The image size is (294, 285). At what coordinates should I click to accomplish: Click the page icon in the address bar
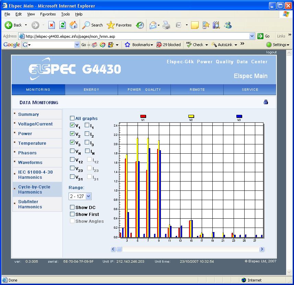click(x=22, y=36)
